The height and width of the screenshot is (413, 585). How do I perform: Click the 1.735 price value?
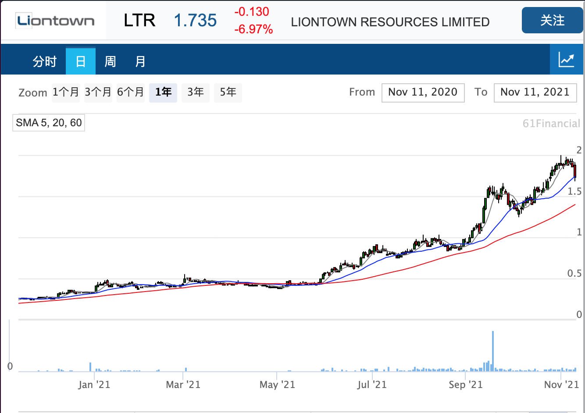click(195, 21)
